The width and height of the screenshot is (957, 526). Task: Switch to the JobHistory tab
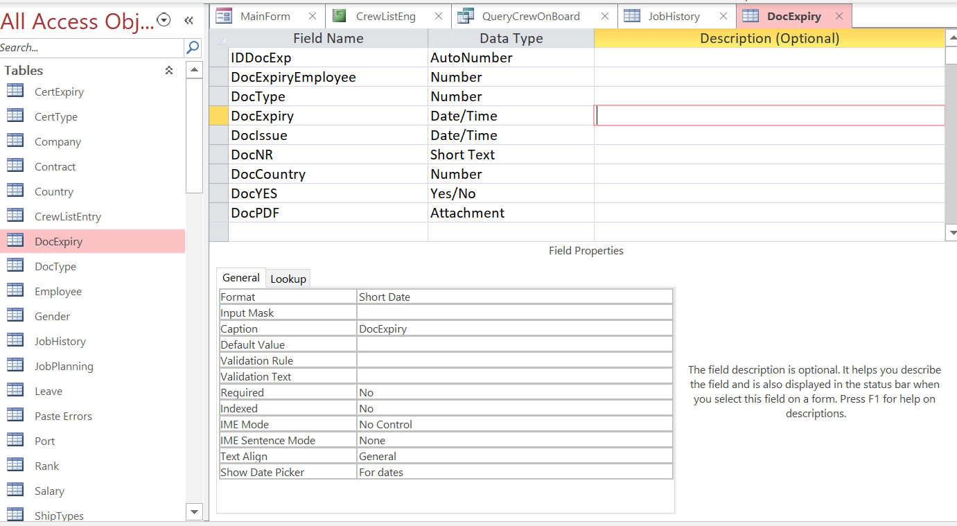[674, 16]
